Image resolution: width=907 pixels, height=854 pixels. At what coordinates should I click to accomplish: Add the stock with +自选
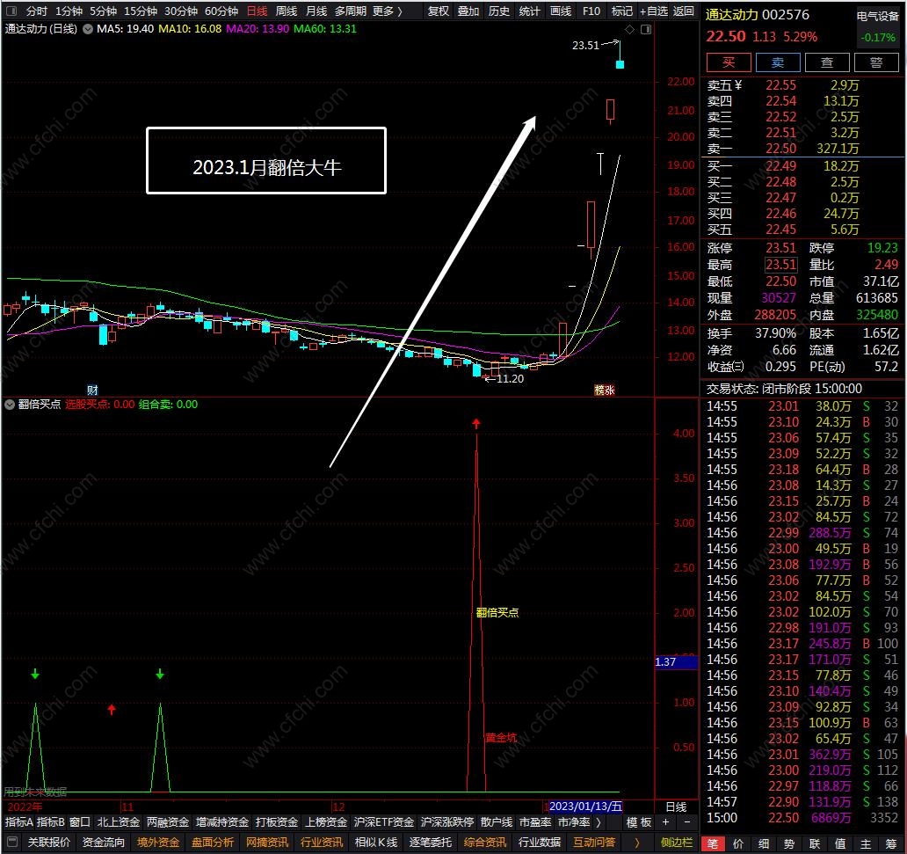coord(654,11)
